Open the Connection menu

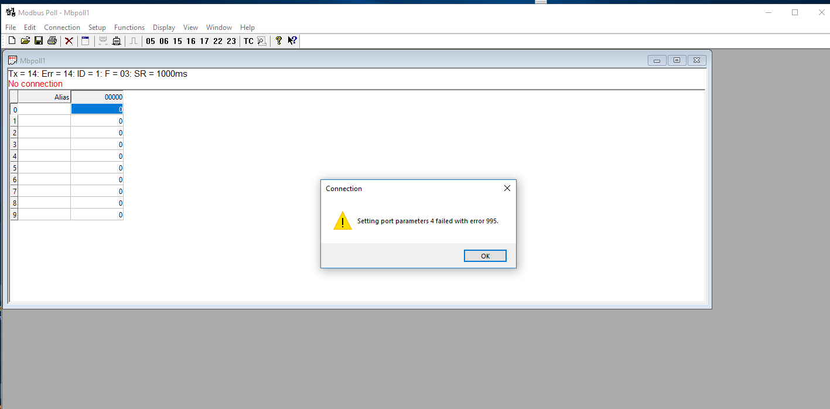62,28
